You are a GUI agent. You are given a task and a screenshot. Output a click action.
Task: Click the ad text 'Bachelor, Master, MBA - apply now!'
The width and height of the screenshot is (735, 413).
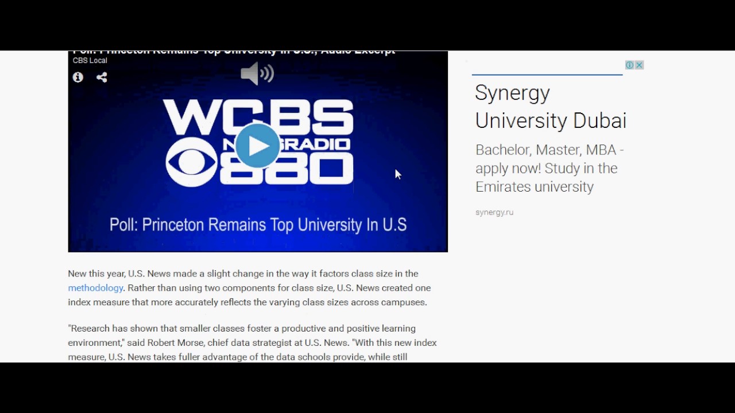pos(550,159)
